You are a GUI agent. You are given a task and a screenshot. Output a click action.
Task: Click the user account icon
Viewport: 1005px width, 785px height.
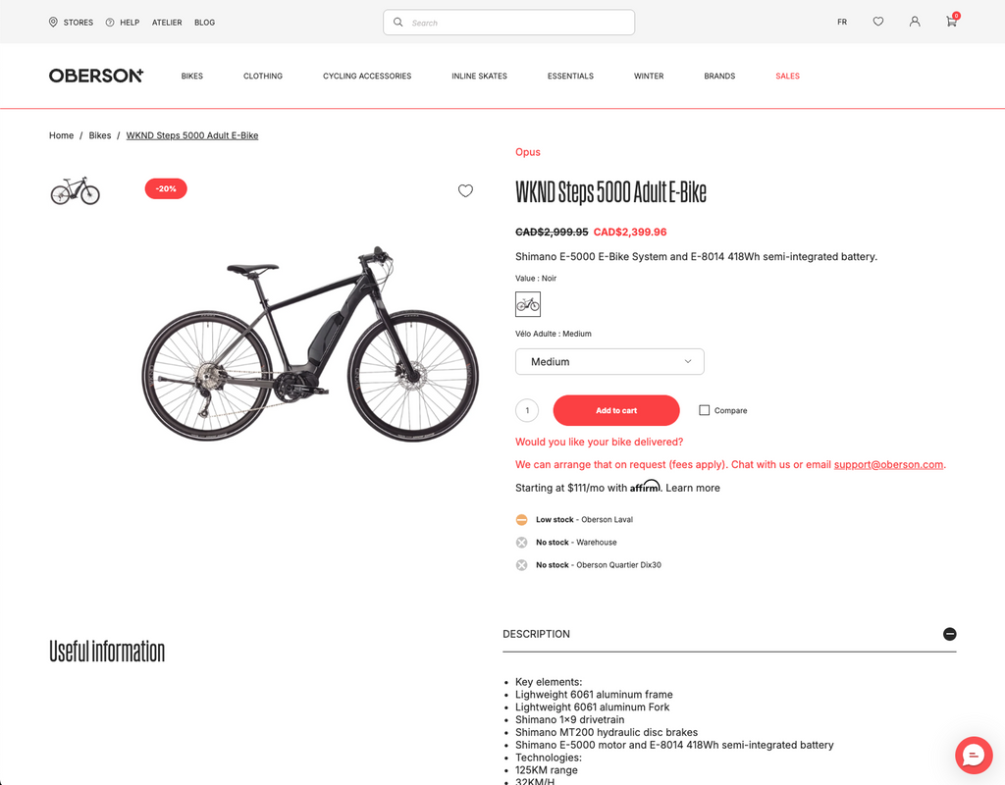click(x=915, y=22)
